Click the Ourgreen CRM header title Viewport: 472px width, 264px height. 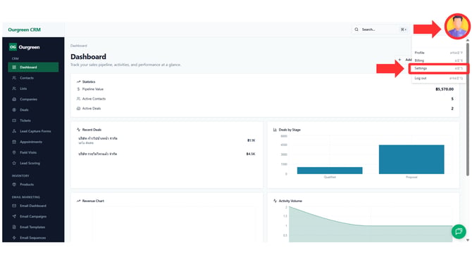point(25,29)
